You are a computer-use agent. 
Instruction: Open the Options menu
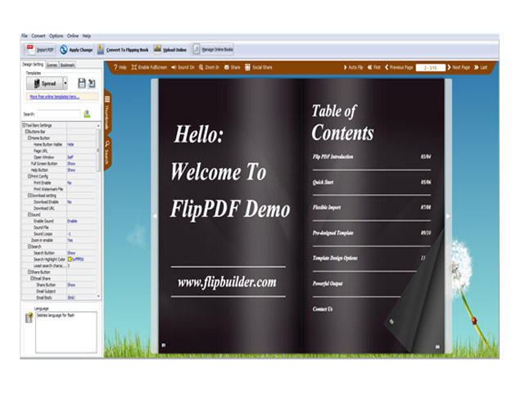[56, 36]
